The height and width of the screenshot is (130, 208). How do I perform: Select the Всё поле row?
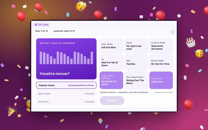pyautogui.click(x=66, y=102)
